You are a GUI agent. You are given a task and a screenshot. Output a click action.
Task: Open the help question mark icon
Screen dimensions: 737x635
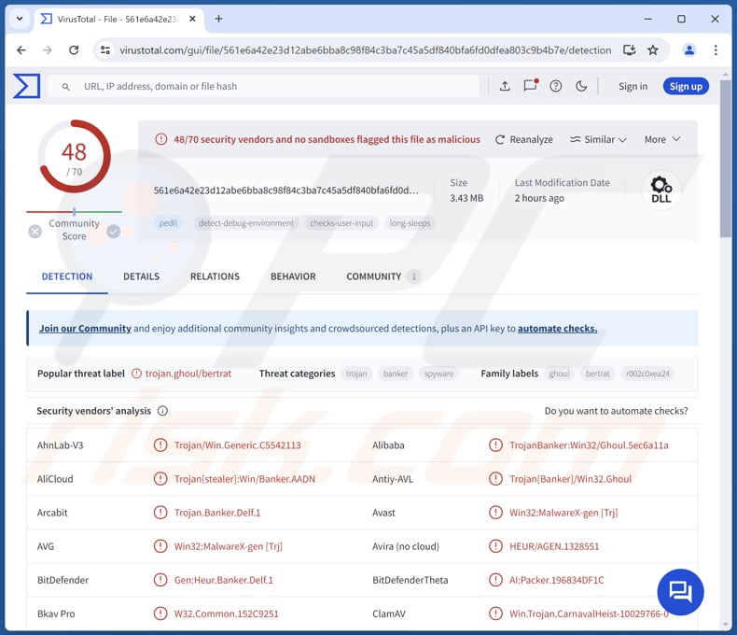[x=556, y=86]
